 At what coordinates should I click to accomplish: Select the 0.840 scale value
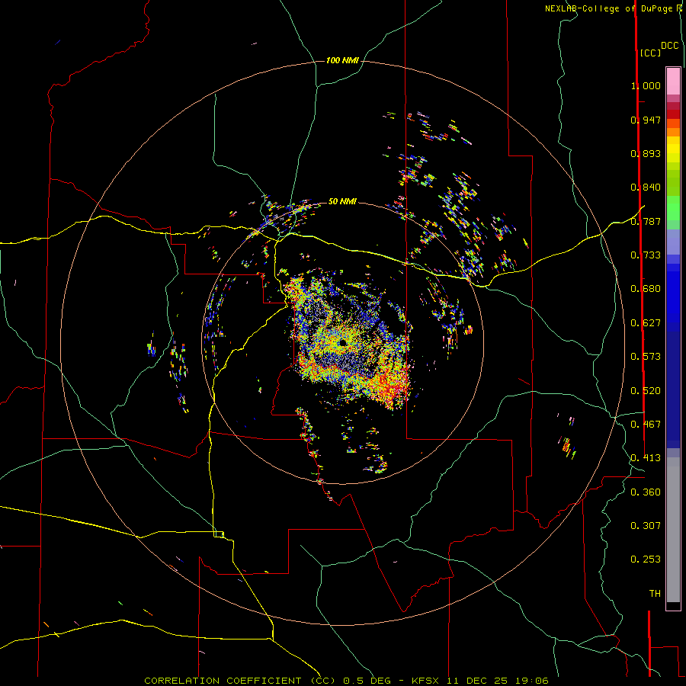(x=646, y=188)
